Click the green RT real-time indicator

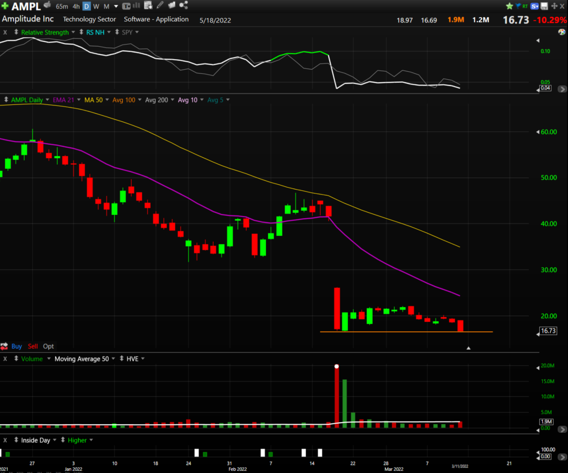(525, 6)
